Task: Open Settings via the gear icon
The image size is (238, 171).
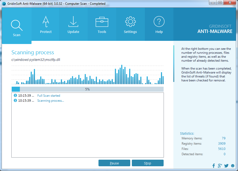Action: click(x=130, y=22)
